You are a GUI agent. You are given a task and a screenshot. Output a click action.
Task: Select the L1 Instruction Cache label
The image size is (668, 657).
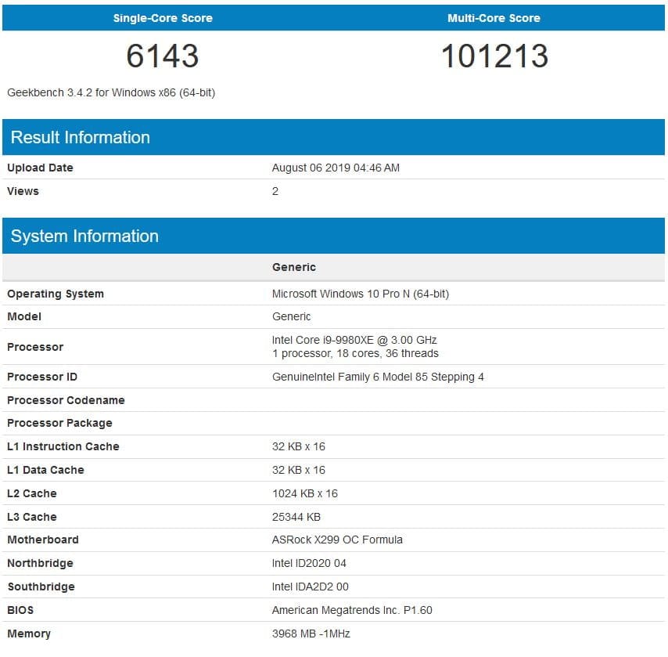point(63,446)
